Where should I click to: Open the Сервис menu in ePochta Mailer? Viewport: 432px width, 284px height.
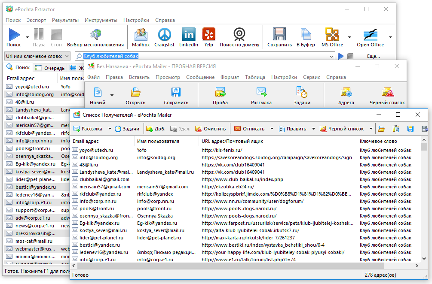click(x=312, y=77)
